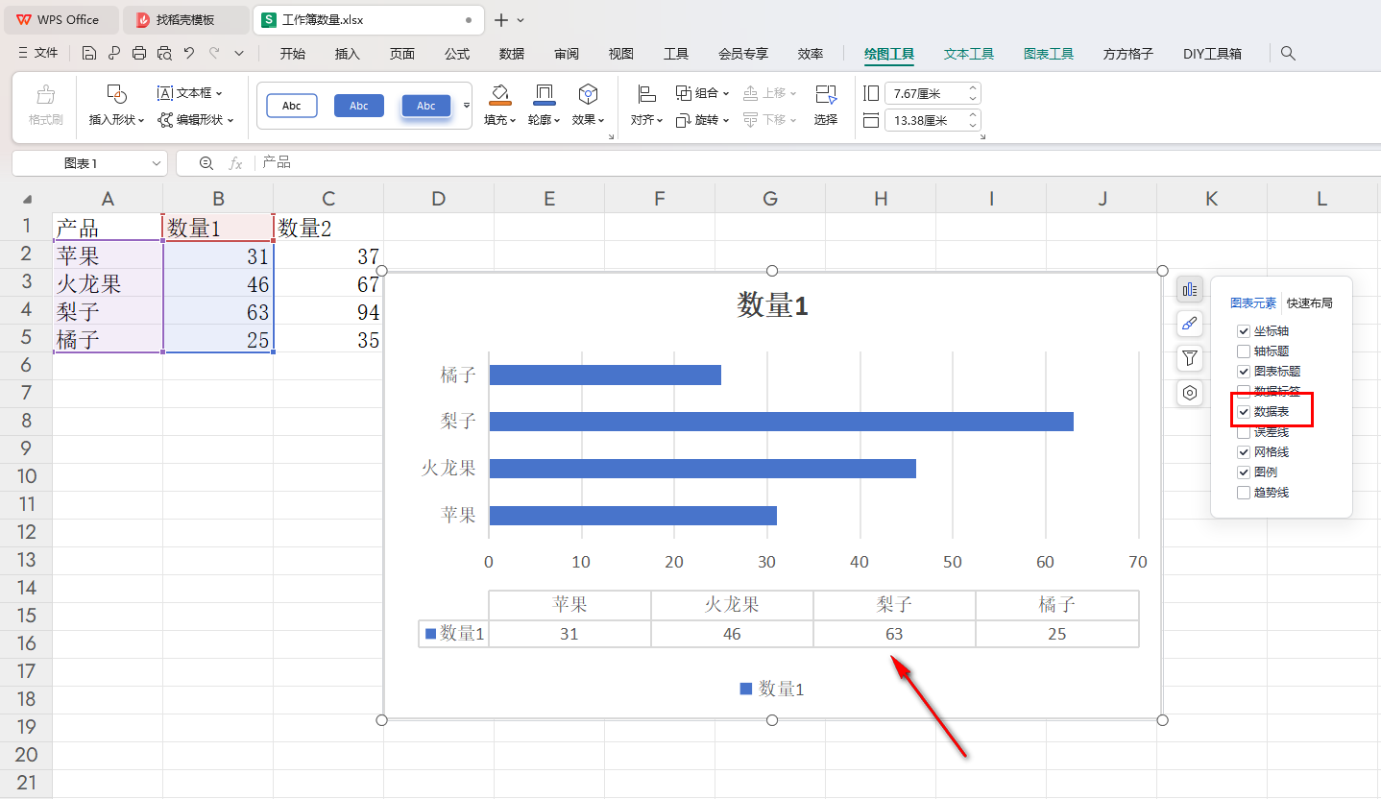This screenshot has width=1381, height=799.
Task: Click the new tab plus button
Action: pyautogui.click(x=501, y=19)
